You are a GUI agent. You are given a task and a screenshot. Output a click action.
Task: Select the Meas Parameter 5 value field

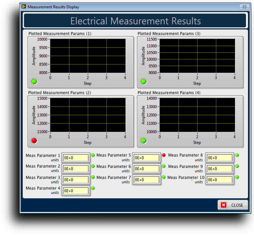coord(147,158)
